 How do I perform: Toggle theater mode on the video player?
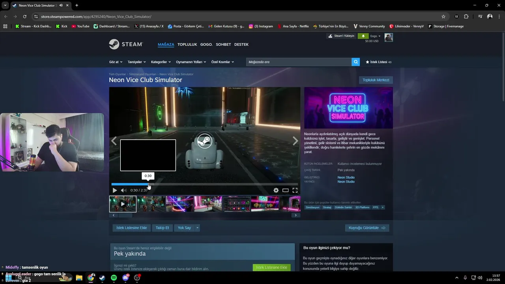pos(285,190)
